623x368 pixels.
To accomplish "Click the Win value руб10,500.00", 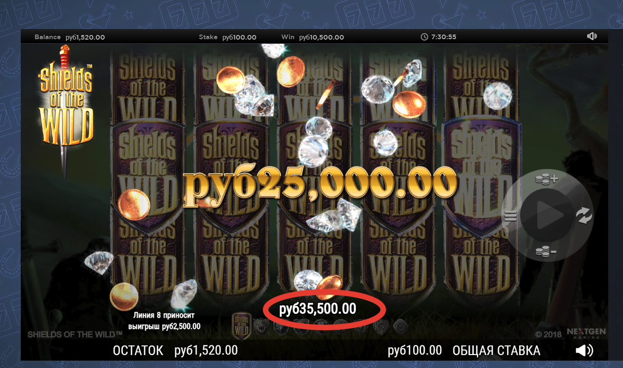I will pyautogui.click(x=321, y=37).
